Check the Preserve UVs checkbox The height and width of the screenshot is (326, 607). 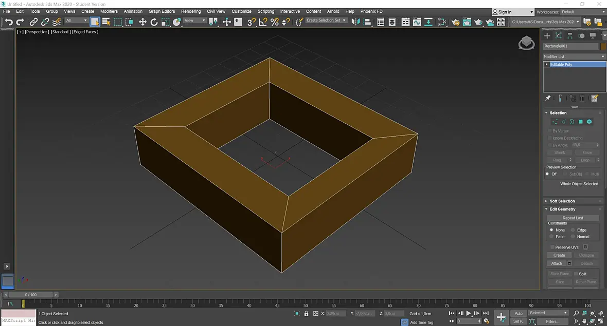(552, 247)
